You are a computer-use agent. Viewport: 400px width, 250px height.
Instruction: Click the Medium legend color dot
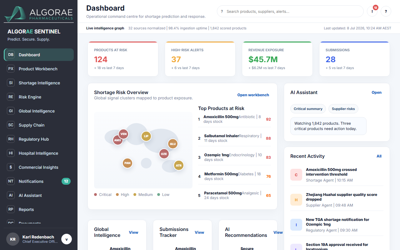[x=135, y=195]
